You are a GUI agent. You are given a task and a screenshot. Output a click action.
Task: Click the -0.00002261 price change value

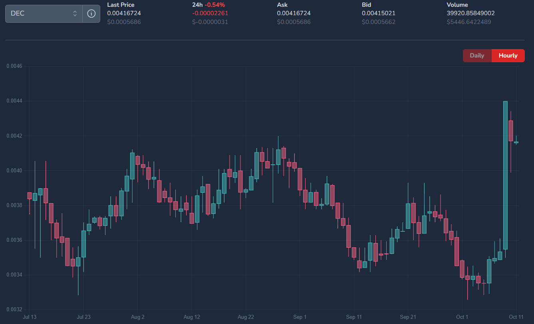(210, 13)
